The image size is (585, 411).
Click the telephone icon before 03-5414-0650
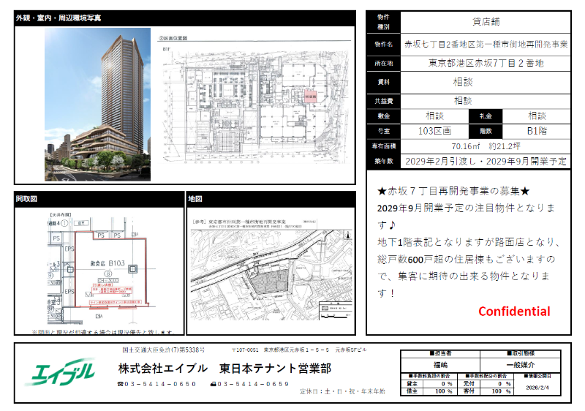click(x=121, y=384)
